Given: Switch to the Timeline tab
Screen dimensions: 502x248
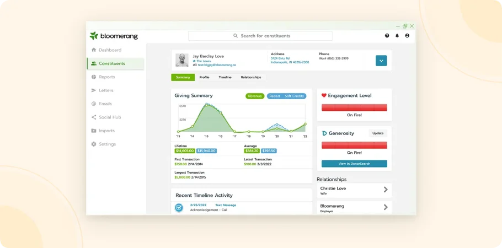Looking at the screenshot, I should (225, 78).
